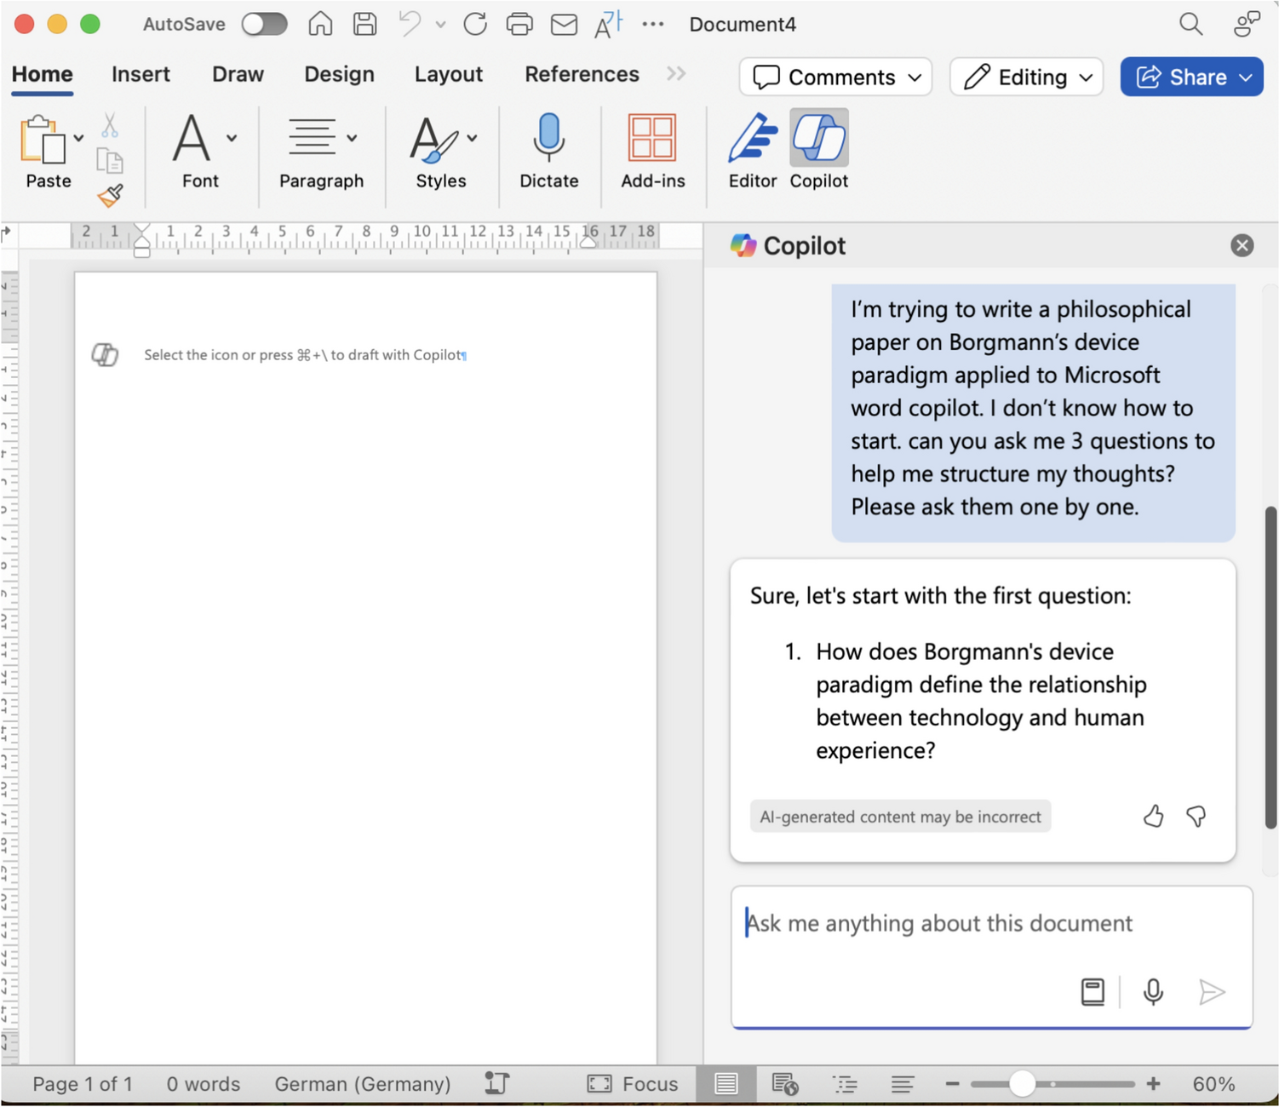Click the zoom out minus button
1279x1107 pixels.
tap(952, 1084)
